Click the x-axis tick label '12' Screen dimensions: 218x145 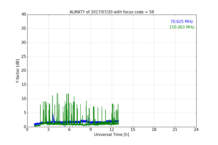[112, 130]
